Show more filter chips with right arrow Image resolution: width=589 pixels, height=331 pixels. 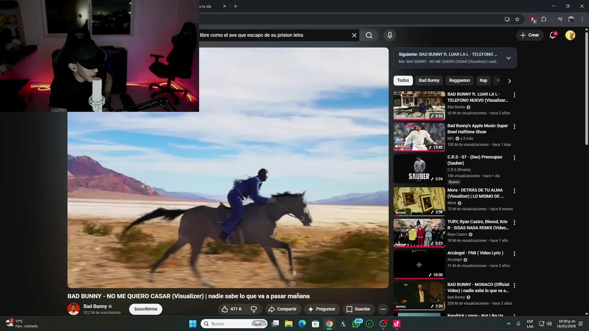[x=509, y=81]
